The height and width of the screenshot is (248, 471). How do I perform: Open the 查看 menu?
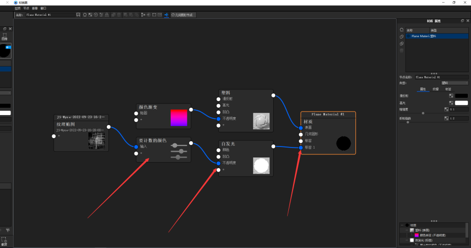35,8
